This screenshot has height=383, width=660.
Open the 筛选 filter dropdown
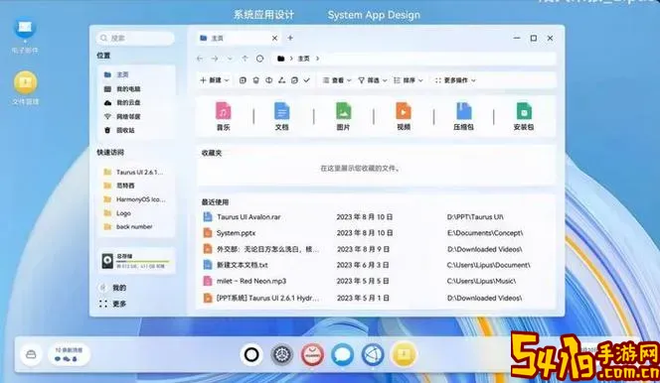(x=373, y=80)
